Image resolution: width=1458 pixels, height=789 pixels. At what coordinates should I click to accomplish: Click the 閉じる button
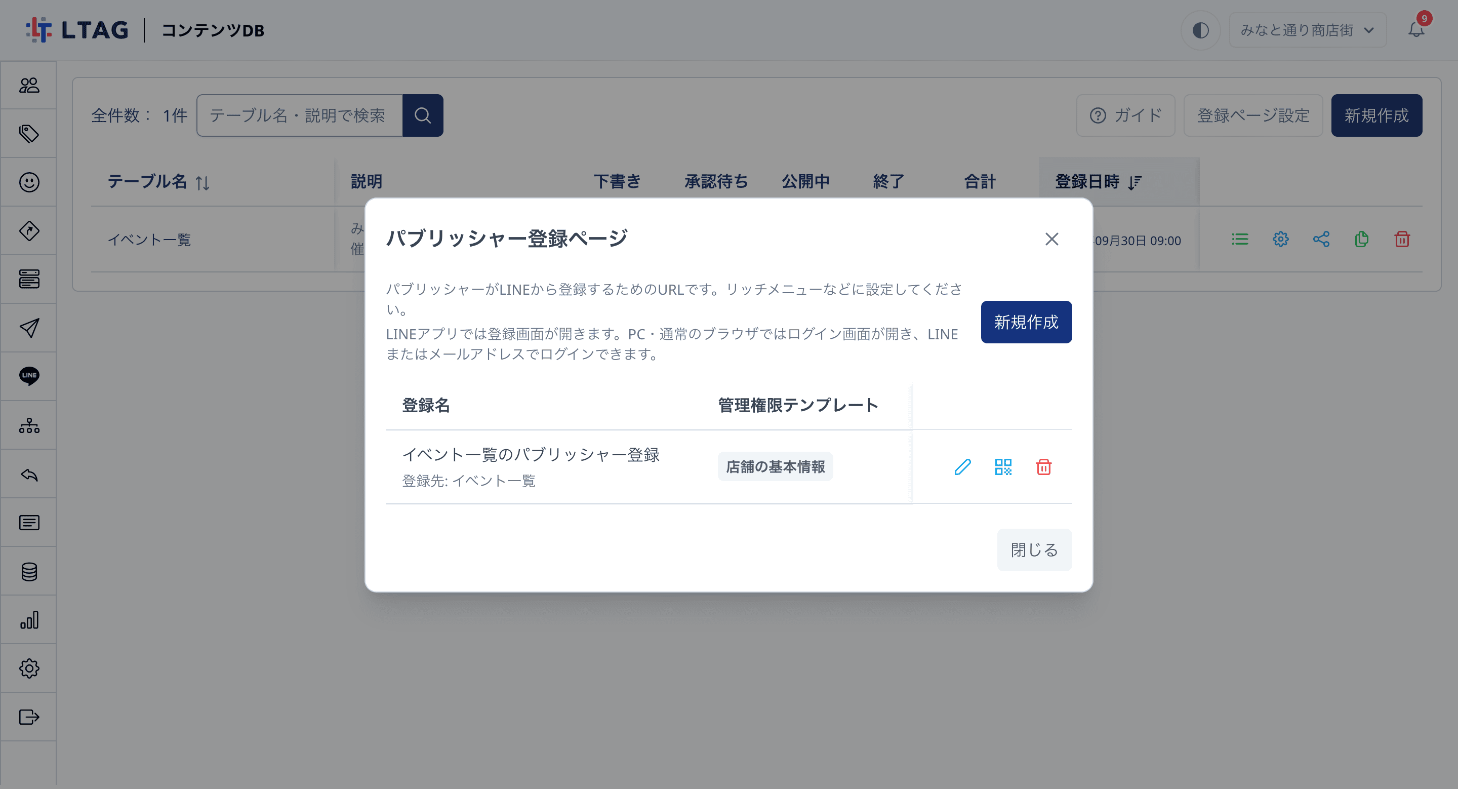[1034, 549]
